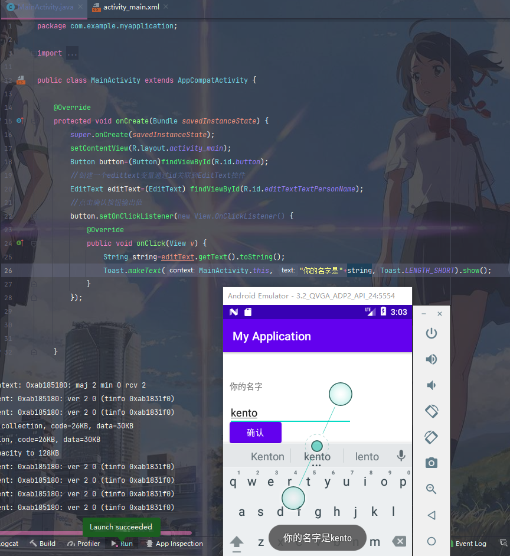Rotate emulator left using the rotate icon
Screen dimensions: 510x556
pyautogui.click(x=431, y=411)
